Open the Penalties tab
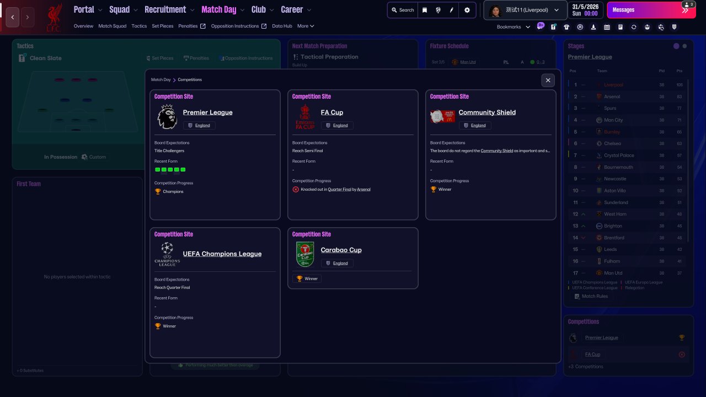This screenshot has height=397, width=706. [192, 26]
